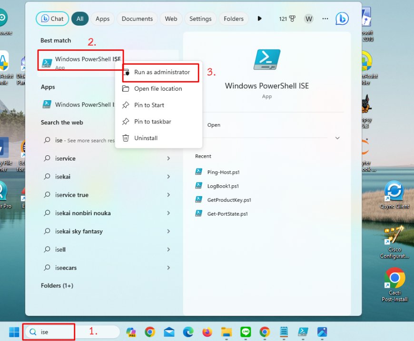
Task: Expand the isekai sky fantasy suggestion chevron
Action: tap(168, 231)
